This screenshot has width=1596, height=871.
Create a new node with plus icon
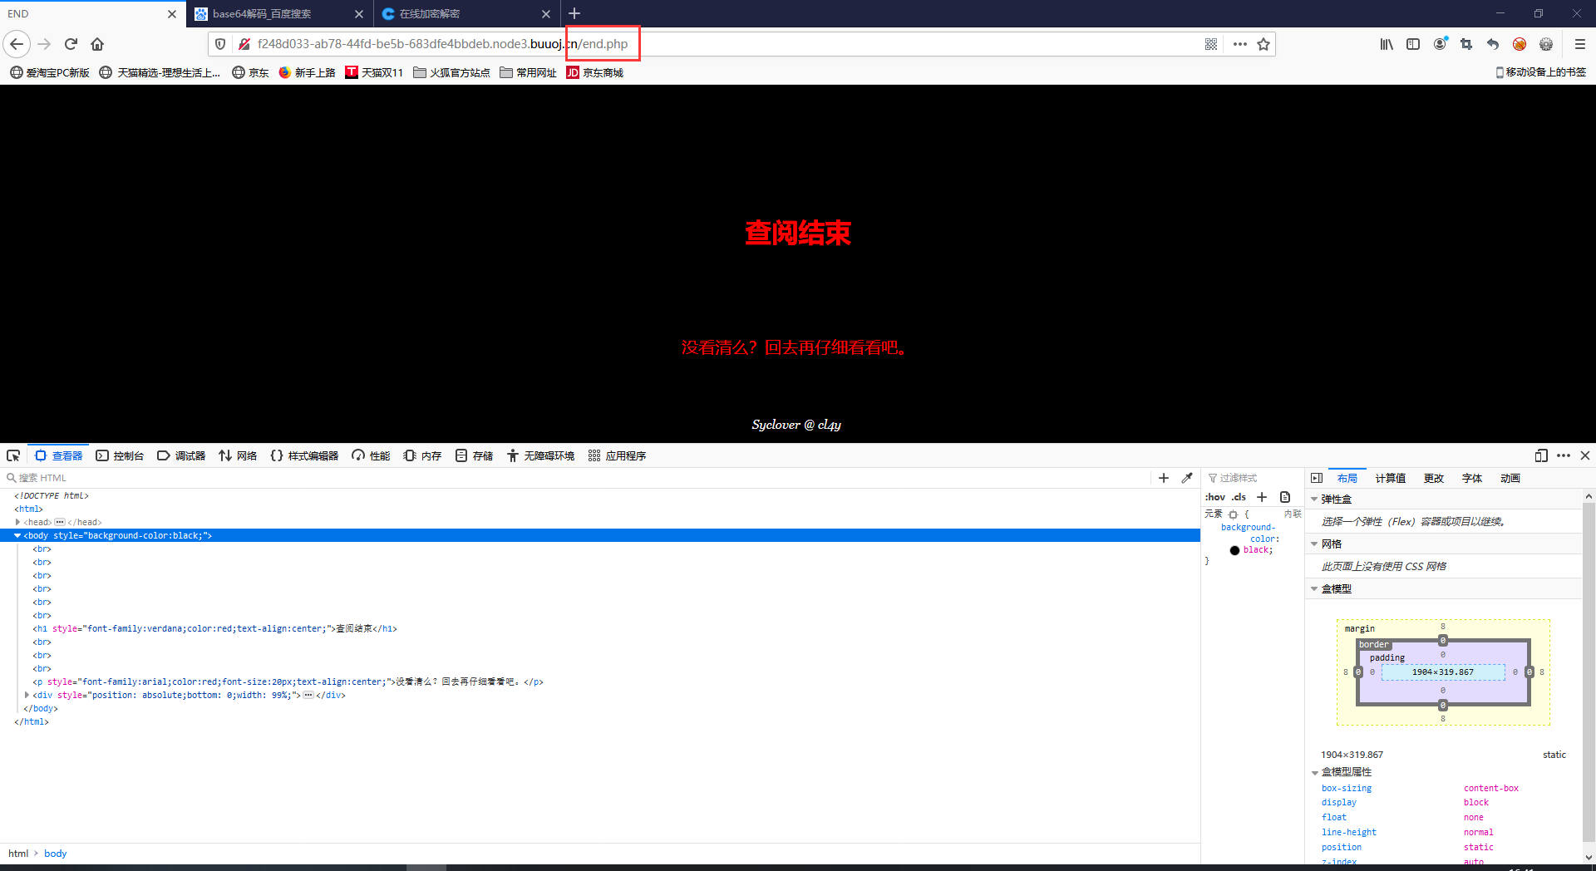1164,478
